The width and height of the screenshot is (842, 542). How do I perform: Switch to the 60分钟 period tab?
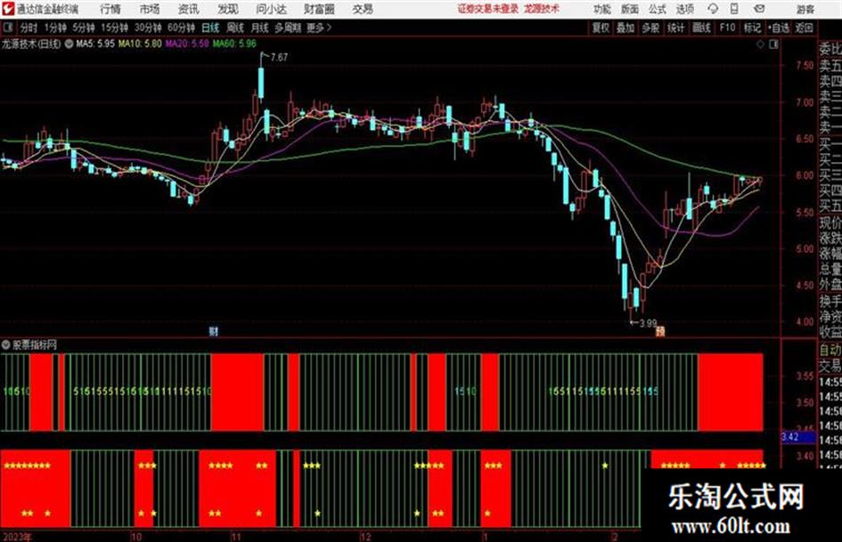[x=181, y=28]
